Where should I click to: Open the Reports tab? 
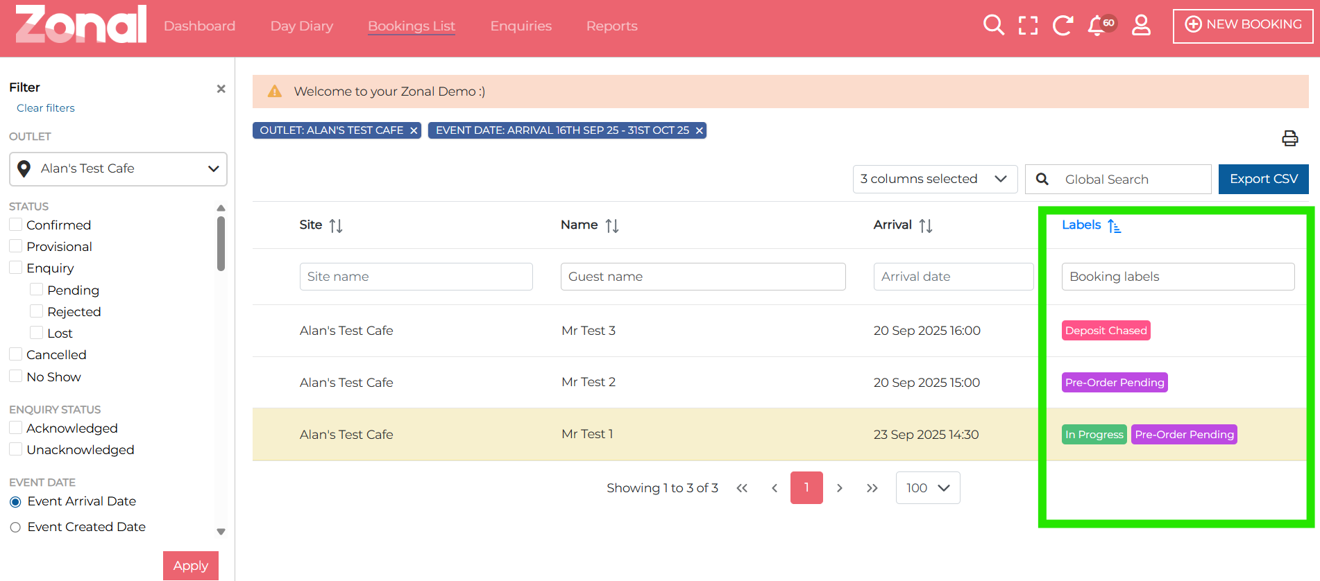[611, 26]
